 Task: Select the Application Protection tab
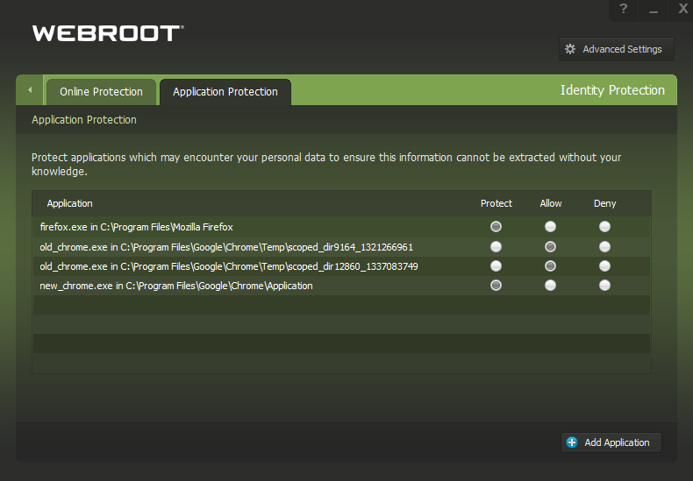point(225,92)
